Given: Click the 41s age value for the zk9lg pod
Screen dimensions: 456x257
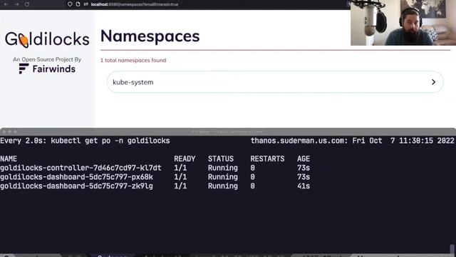Looking at the screenshot, I should (304, 186).
